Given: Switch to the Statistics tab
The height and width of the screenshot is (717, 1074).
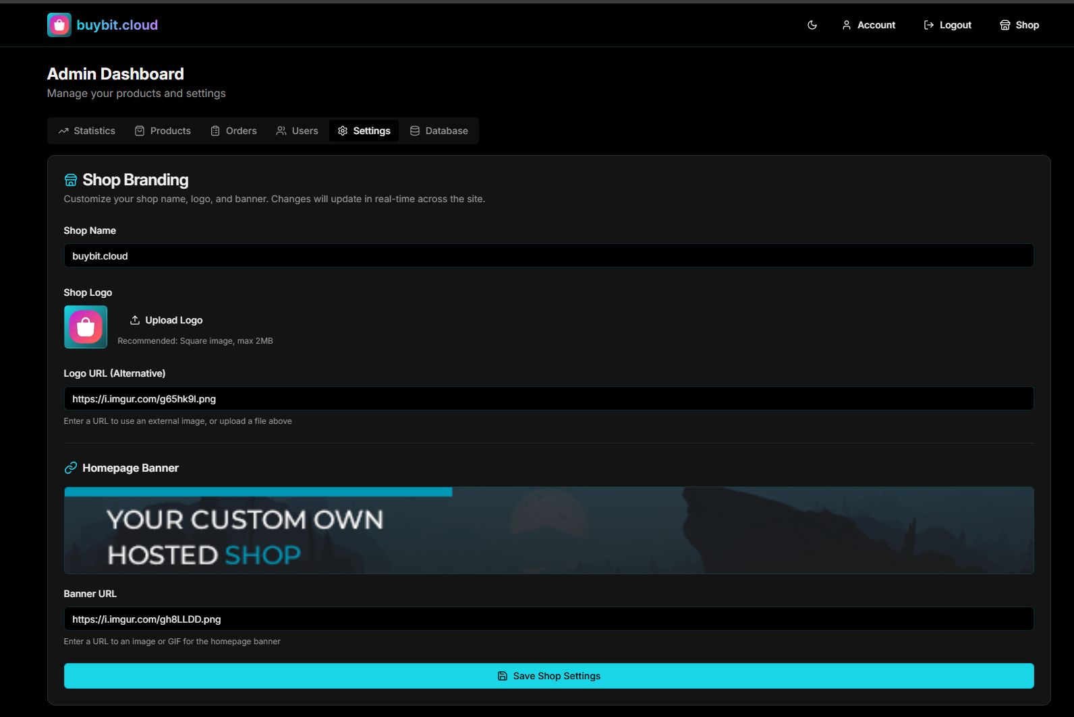Looking at the screenshot, I should tap(87, 131).
